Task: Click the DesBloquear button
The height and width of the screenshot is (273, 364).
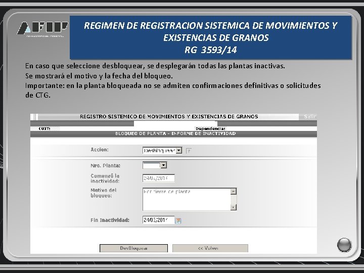Action: [x=133, y=248]
